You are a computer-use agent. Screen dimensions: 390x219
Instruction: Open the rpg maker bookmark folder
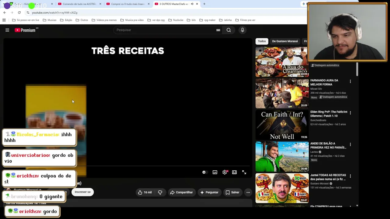click(207, 20)
